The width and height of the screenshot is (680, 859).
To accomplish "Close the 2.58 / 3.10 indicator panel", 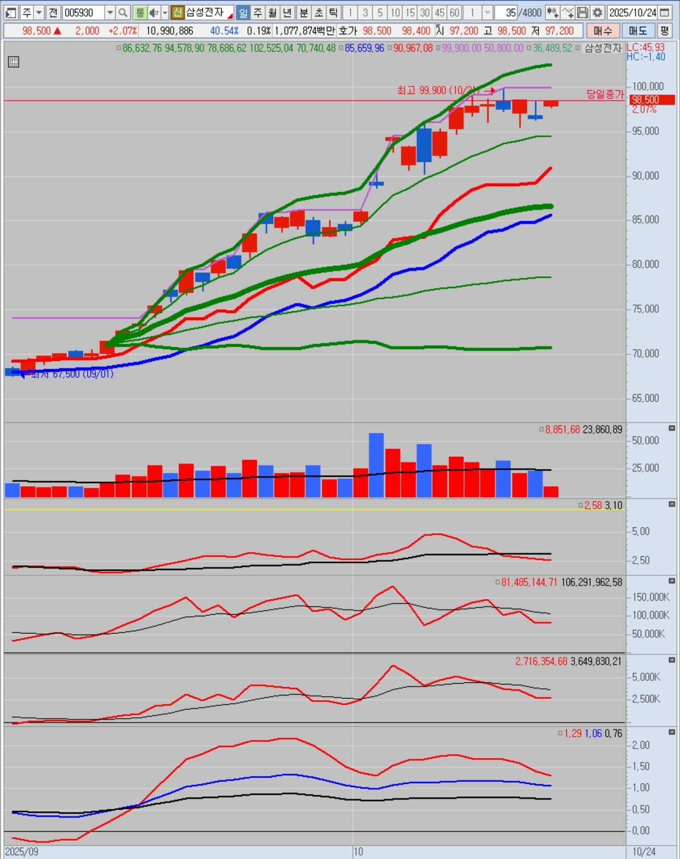I will [x=672, y=504].
